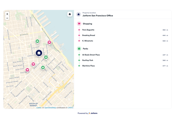Click the 377 m distance value
The width and height of the screenshot is (175, 118).
pyautogui.click(x=165, y=66)
